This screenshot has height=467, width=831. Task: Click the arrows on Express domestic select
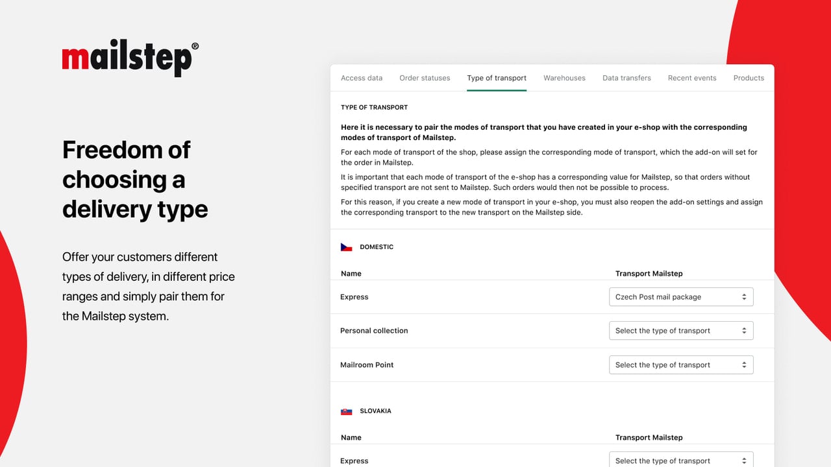(744, 297)
